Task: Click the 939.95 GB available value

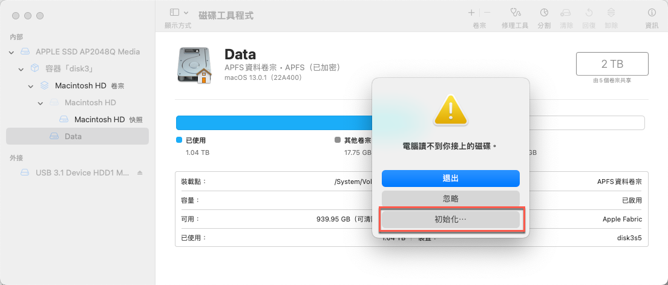Action: [x=333, y=219]
